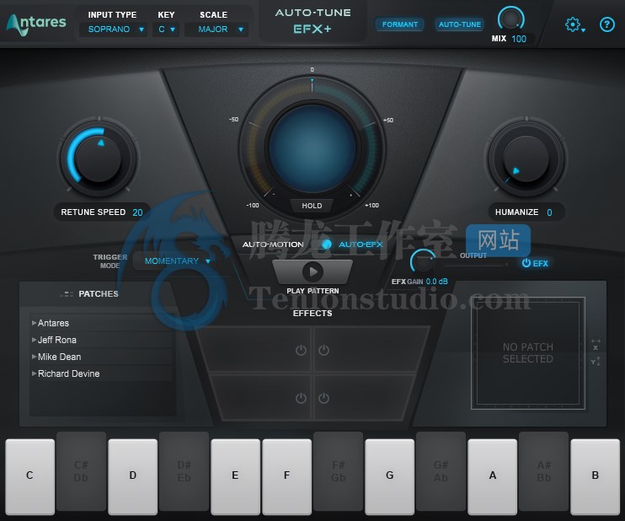Switch Auto-Motion / Auto-EFX toggle
625x521 pixels.
point(327,244)
